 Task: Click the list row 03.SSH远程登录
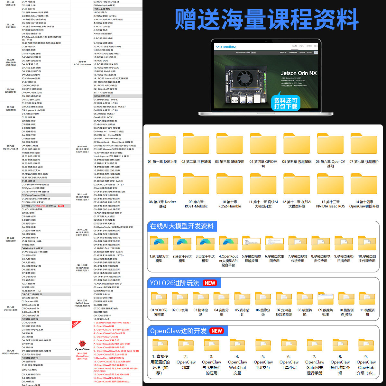point(31,54)
